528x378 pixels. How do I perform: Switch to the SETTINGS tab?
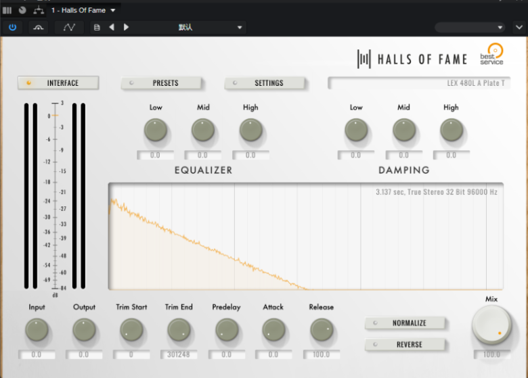(265, 82)
